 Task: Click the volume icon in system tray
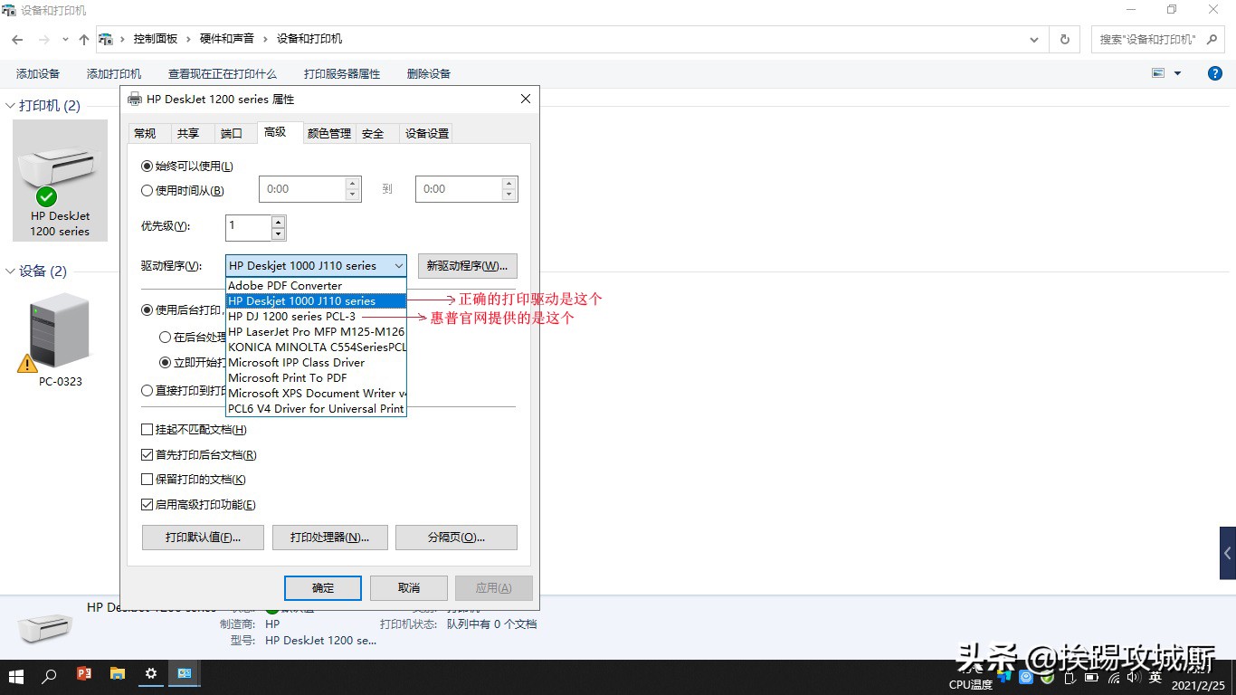[x=1135, y=676]
